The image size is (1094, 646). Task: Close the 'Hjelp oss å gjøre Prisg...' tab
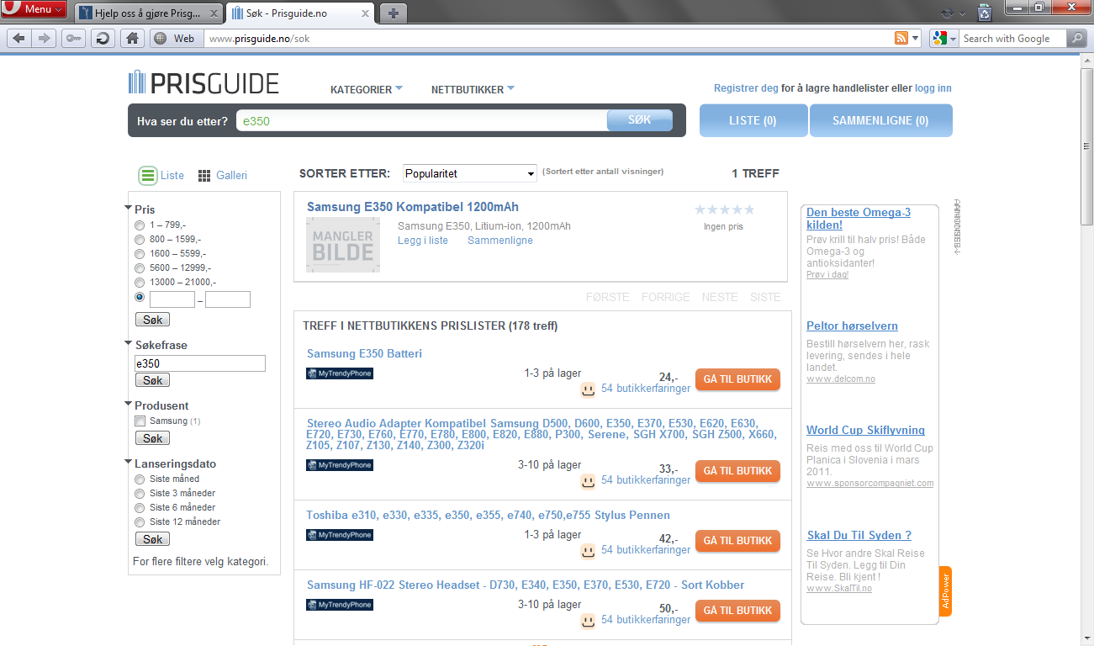214,13
